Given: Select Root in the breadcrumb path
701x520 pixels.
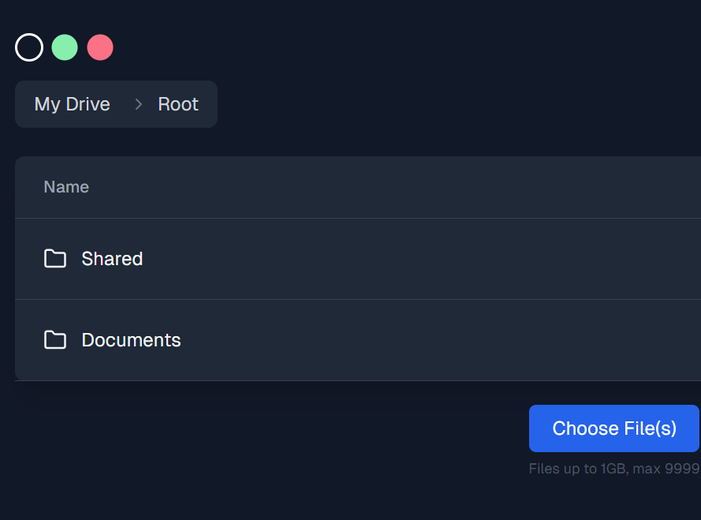Looking at the screenshot, I should click(178, 104).
